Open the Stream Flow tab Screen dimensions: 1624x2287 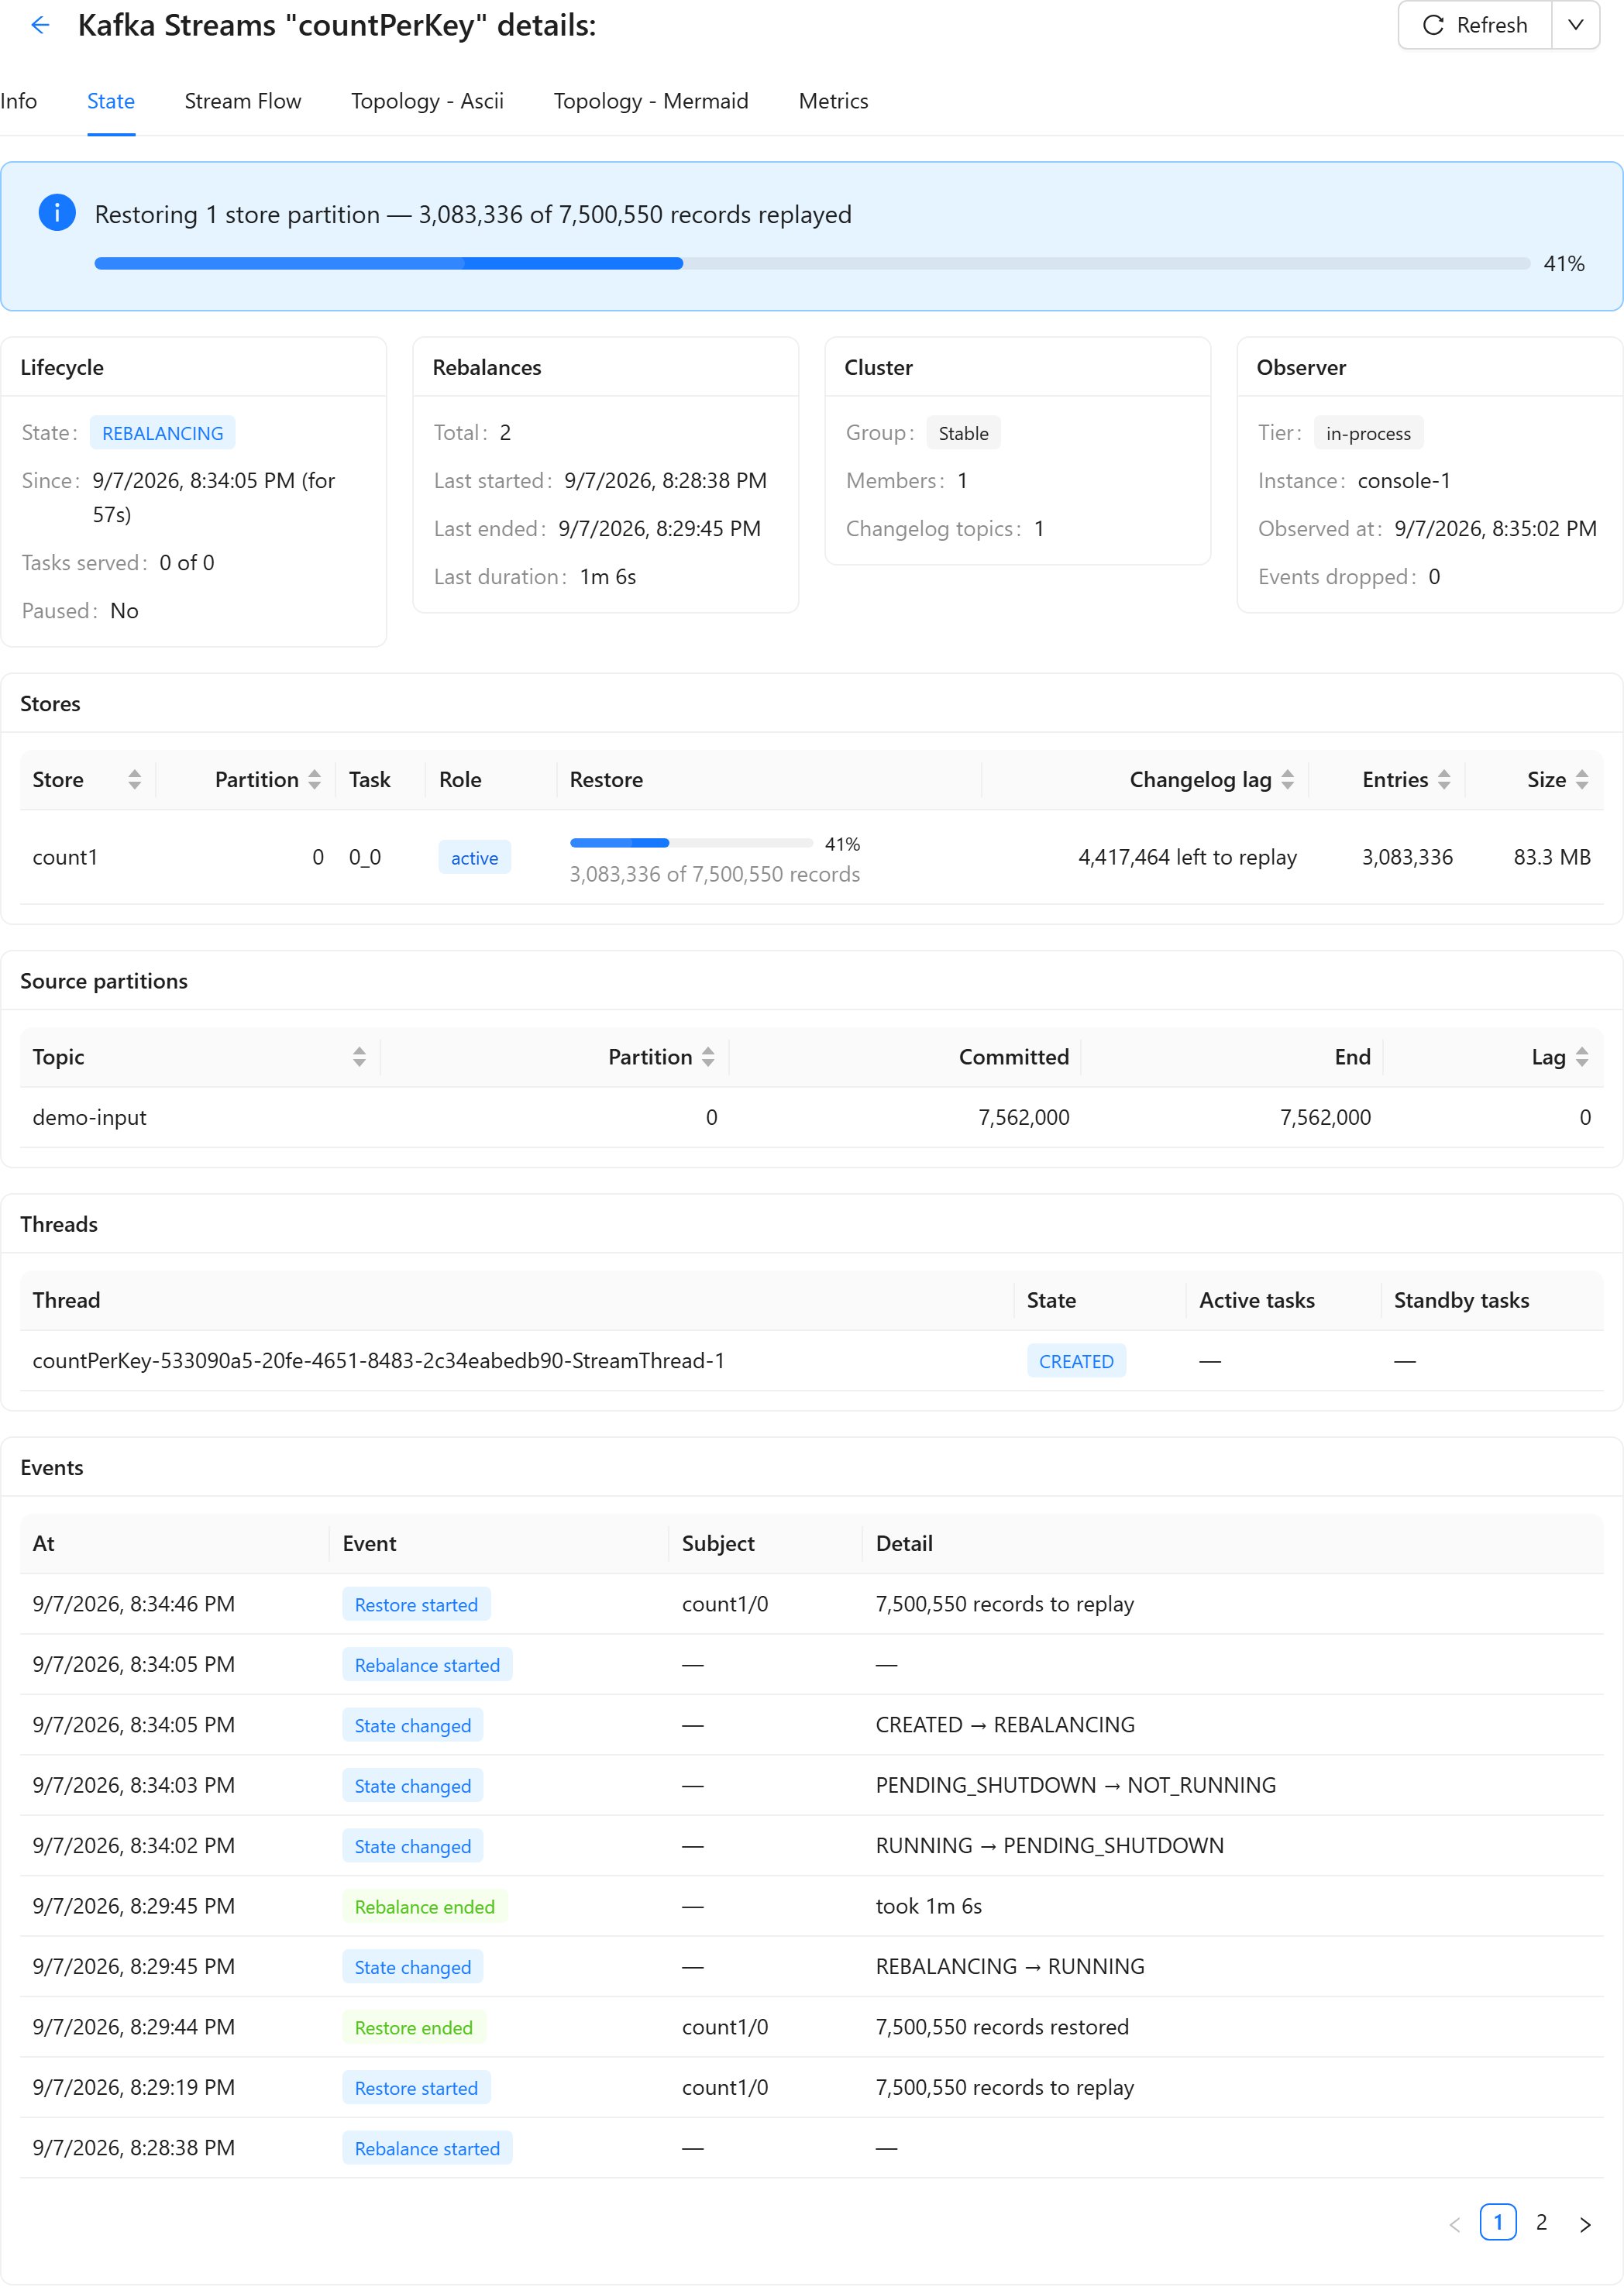coord(243,101)
